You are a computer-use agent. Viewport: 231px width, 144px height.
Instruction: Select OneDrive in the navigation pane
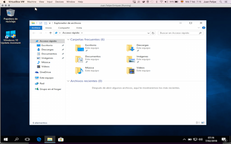pos(45,72)
